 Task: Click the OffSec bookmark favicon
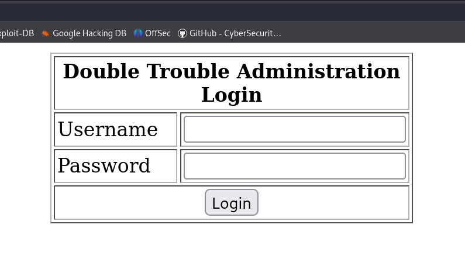pyautogui.click(x=138, y=33)
